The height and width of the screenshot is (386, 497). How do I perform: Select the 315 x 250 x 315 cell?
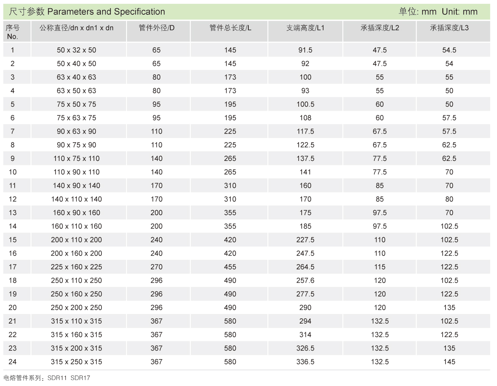coord(77,362)
